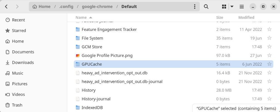Click the GPUCache folder icon

coord(78,64)
